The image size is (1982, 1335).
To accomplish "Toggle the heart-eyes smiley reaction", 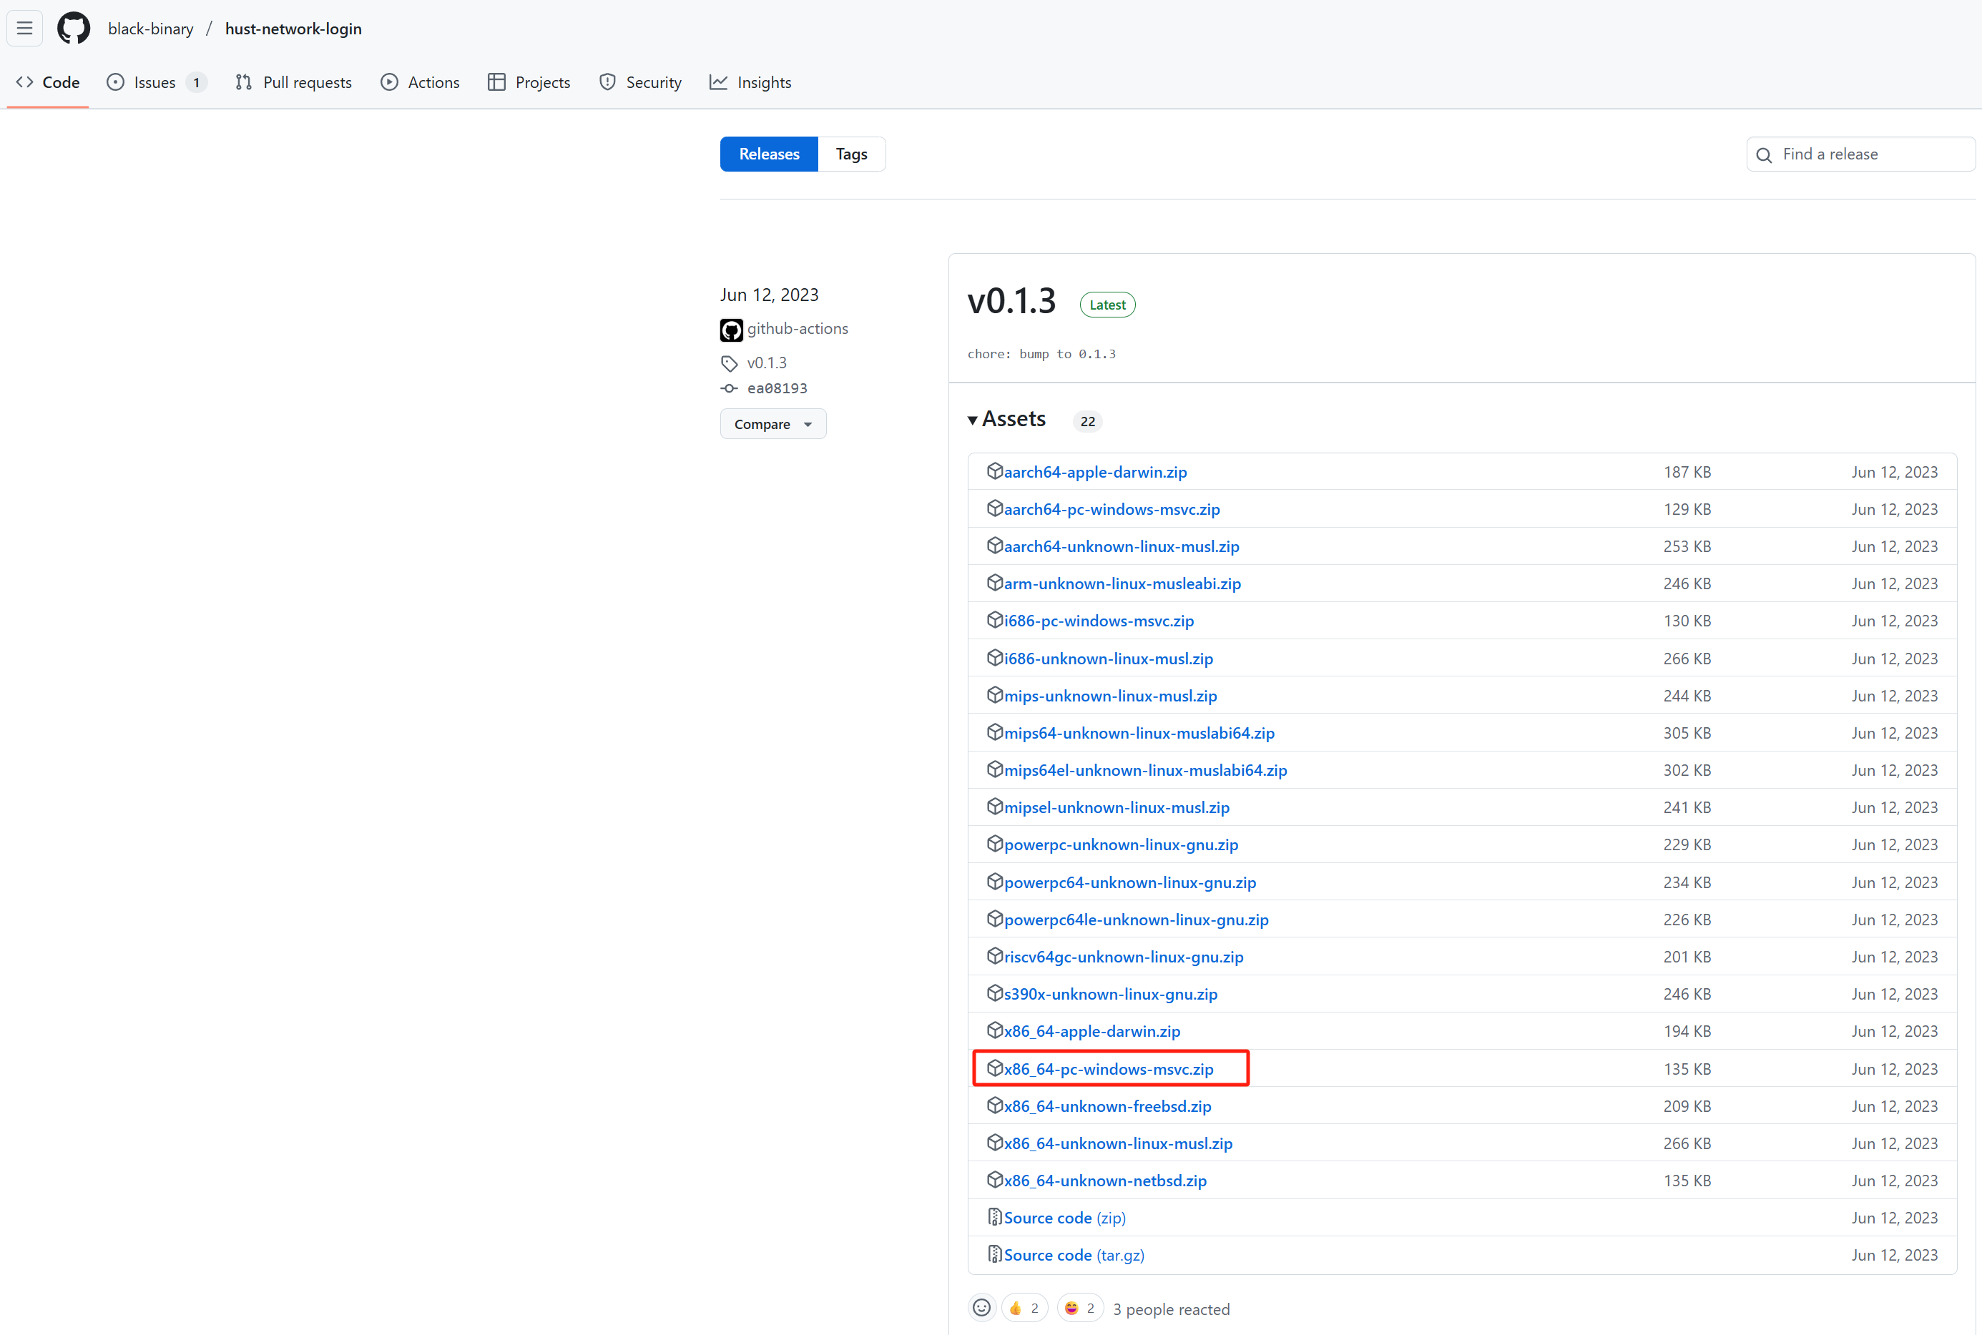I will click(1079, 1308).
